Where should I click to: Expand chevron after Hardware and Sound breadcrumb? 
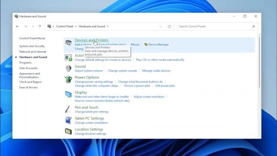108,26
